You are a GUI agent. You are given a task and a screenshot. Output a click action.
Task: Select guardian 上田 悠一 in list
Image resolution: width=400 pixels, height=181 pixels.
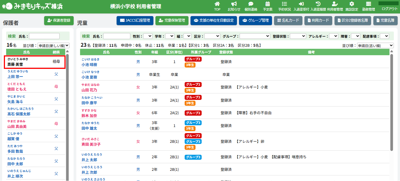click(x=15, y=77)
